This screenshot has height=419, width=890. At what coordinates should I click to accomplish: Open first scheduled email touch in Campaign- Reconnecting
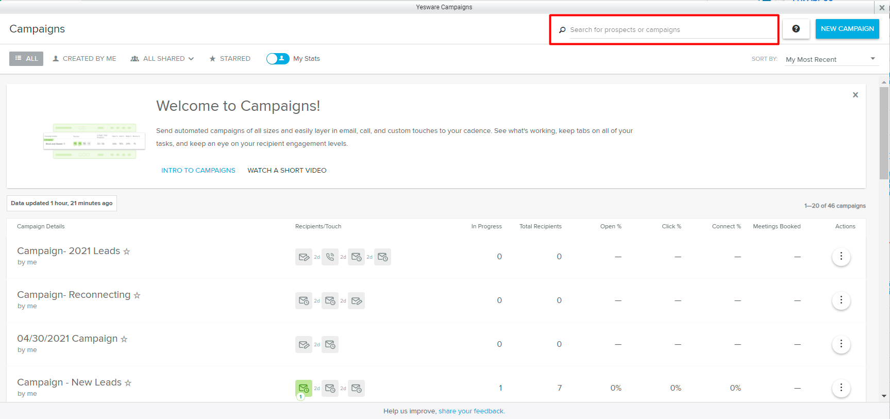(x=304, y=300)
